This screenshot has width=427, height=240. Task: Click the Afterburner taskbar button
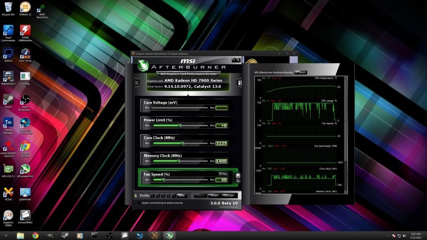point(169,235)
